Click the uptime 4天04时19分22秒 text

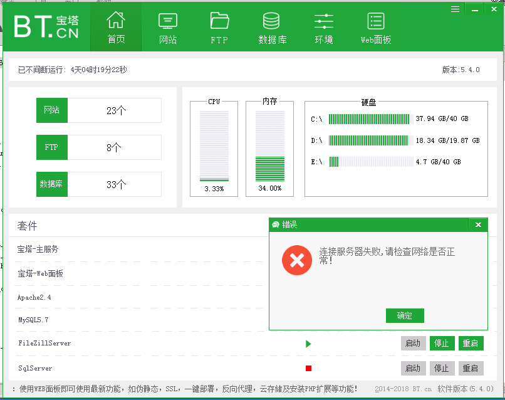click(98, 70)
